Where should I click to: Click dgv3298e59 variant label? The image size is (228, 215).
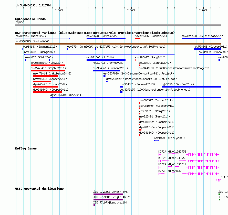coord(141,79)
